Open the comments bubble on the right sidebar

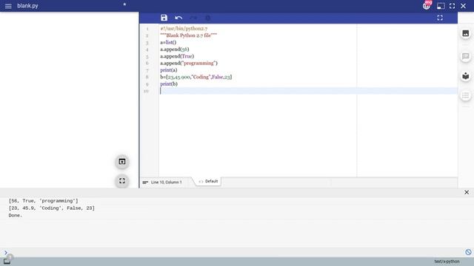466,56
